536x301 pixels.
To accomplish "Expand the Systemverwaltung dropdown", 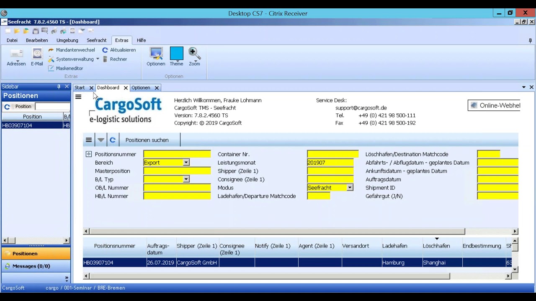I will click(98, 59).
